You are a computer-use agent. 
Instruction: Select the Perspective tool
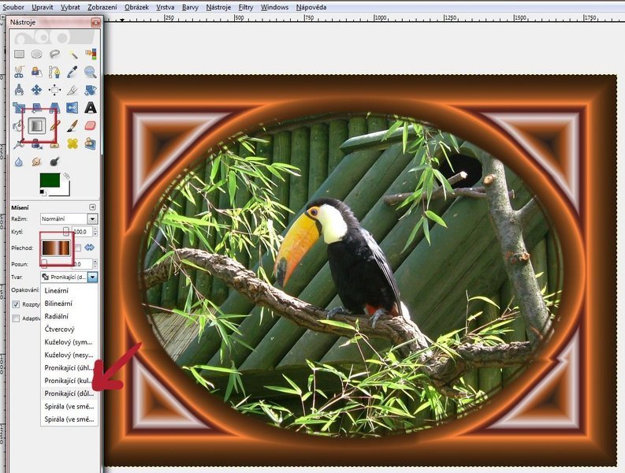coord(54,108)
